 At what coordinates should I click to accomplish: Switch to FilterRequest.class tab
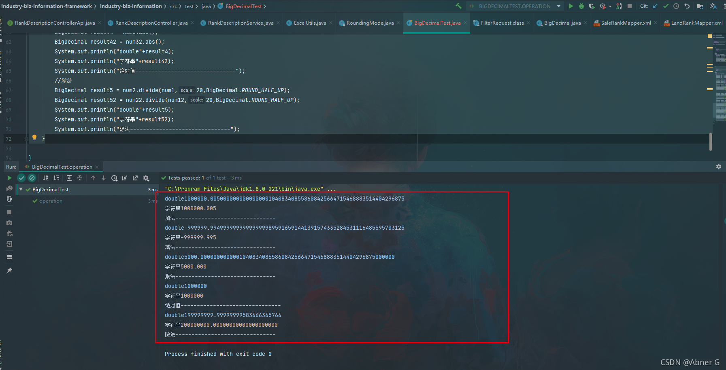coord(502,23)
